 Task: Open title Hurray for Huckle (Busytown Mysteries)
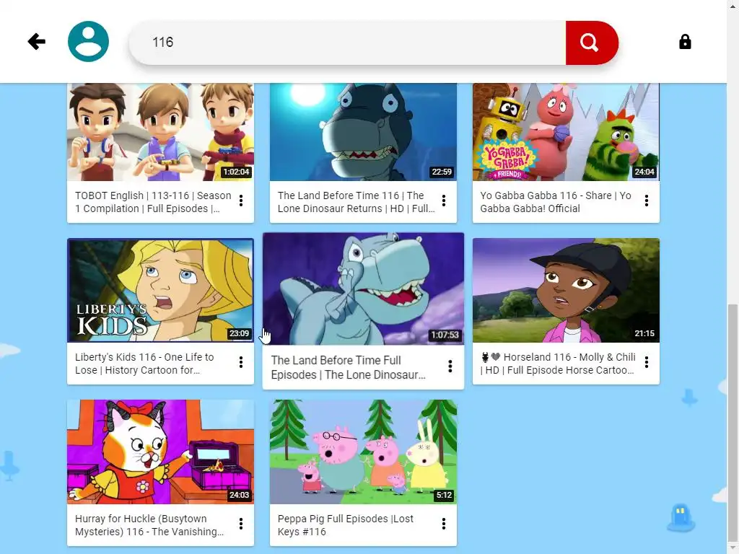pyautogui.click(x=149, y=525)
